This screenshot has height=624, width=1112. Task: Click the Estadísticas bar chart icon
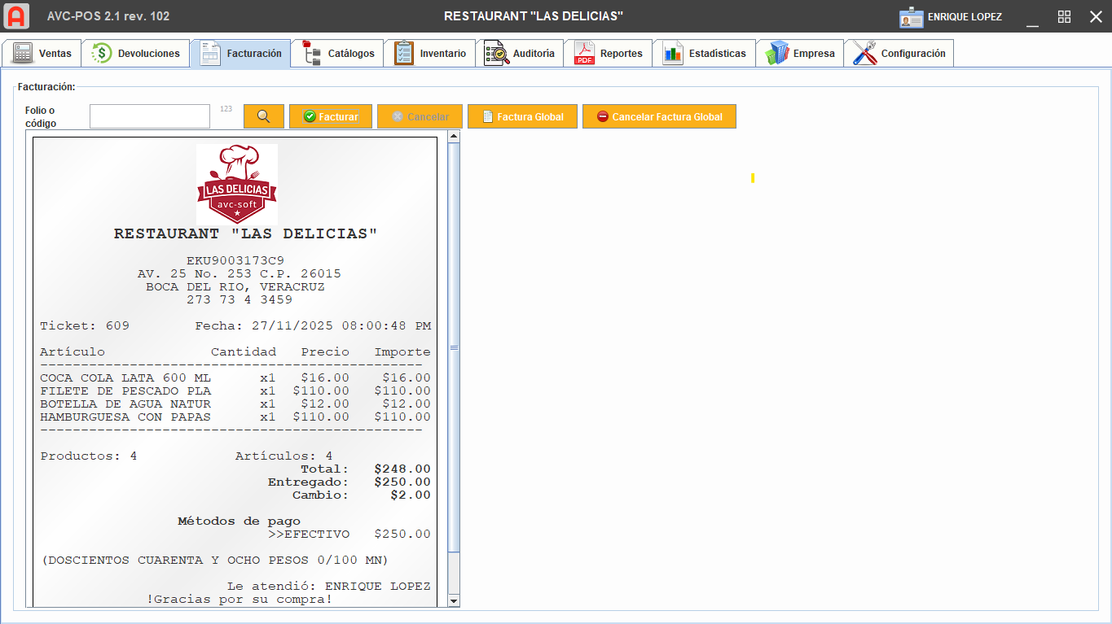(x=673, y=54)
